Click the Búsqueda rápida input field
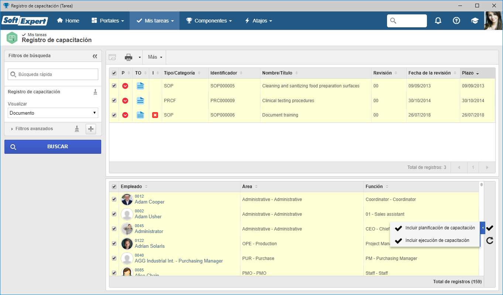The height and width of the screenshot is (295, 503). tap(53, 74)
